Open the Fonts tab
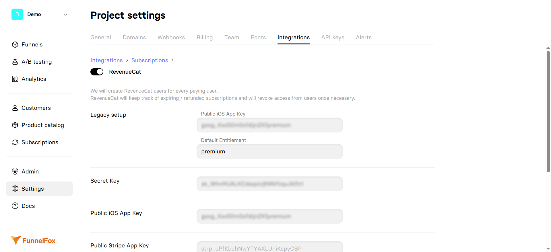The height and width of the screenshot is (252, 551). click(258, 37)
